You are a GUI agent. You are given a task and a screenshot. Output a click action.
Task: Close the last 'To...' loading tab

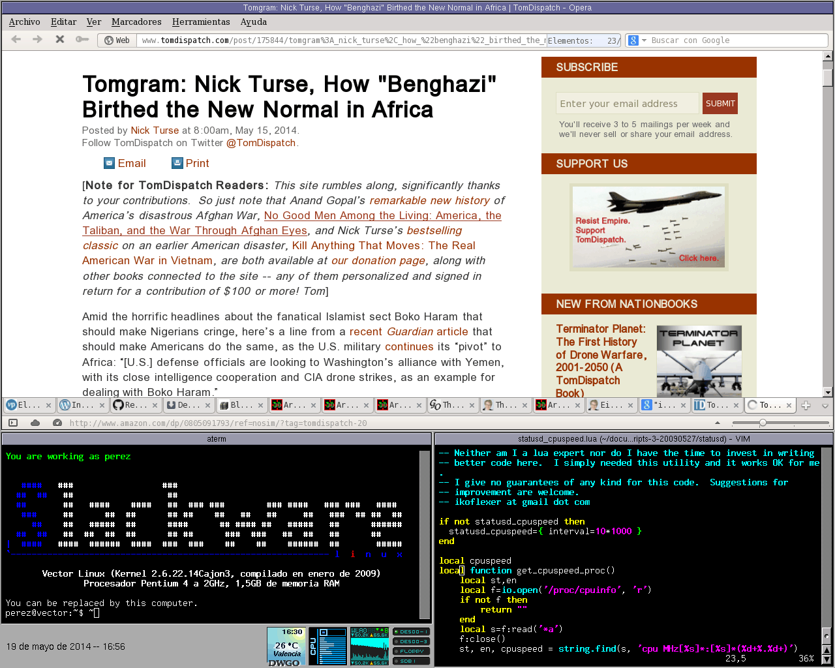[x=789, y=405]
